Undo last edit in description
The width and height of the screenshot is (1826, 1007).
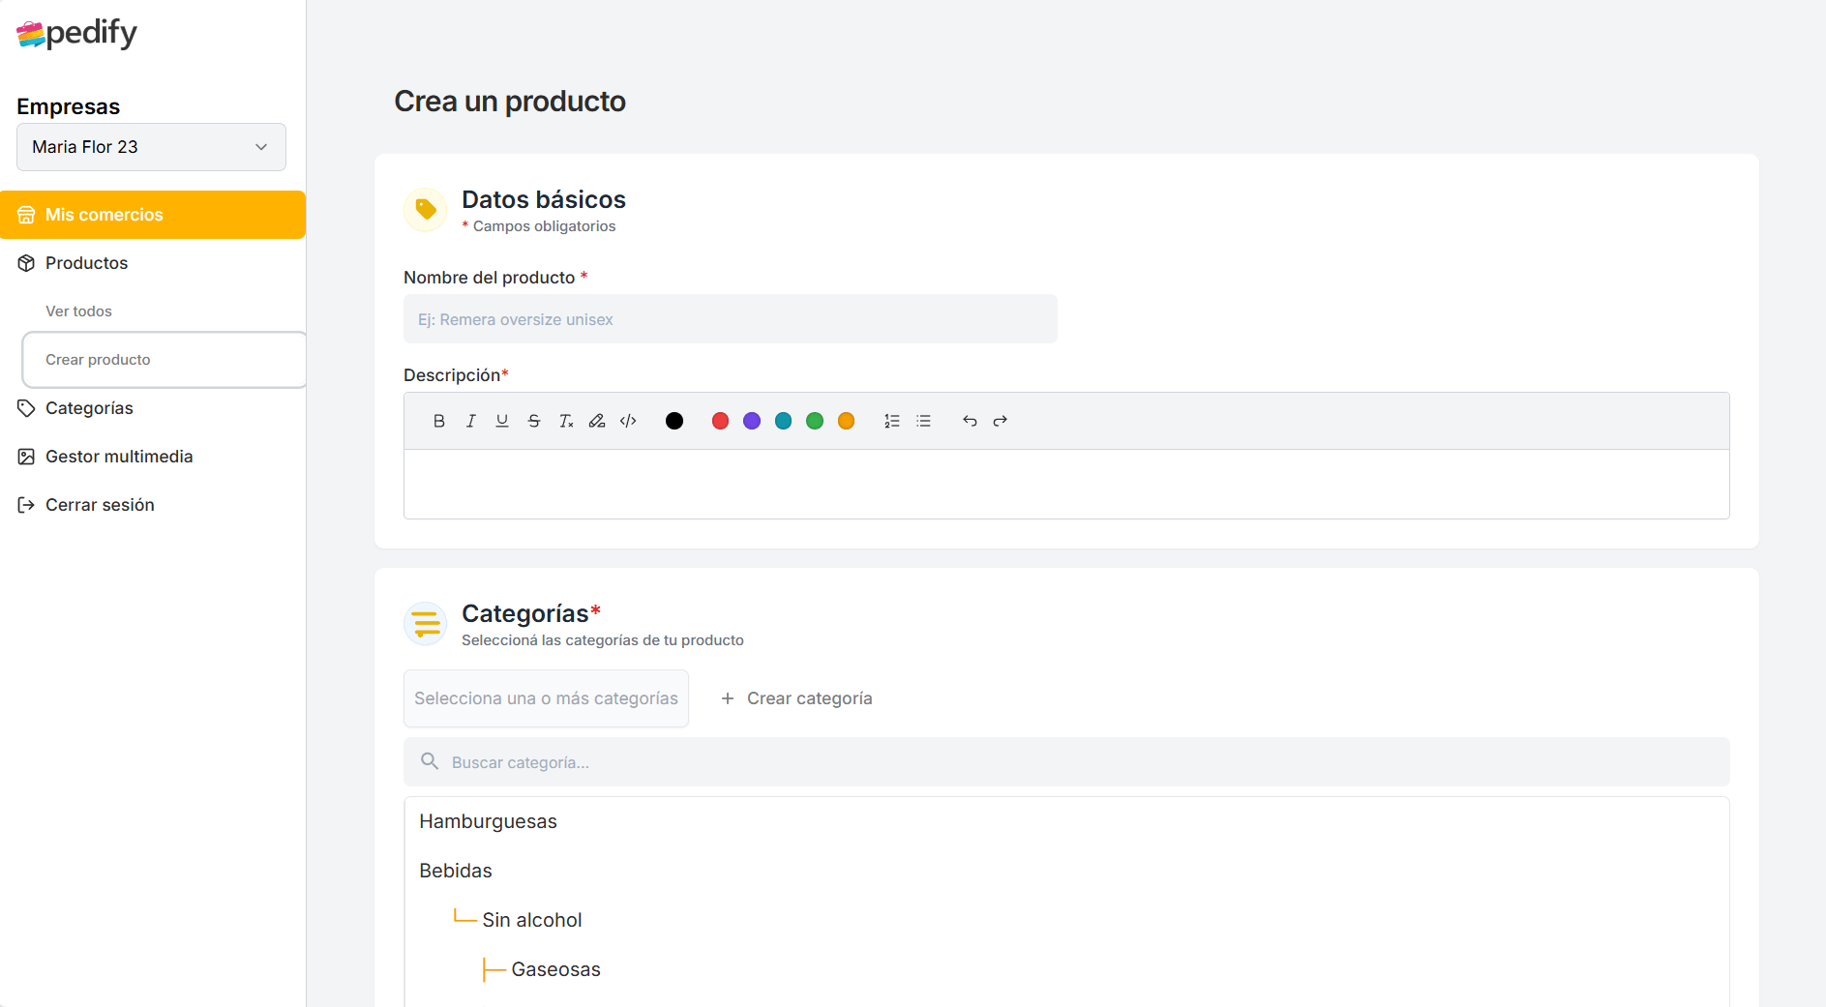coord(970,421)
